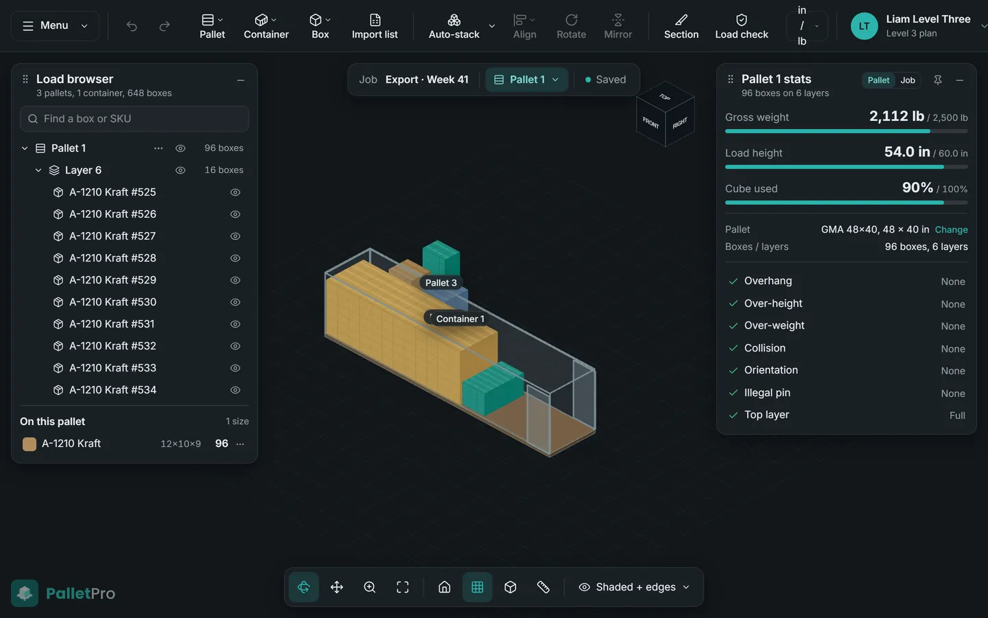Hide box A-1210 Kraft #528
Screen dimensions: 988x618
(235, 258)
